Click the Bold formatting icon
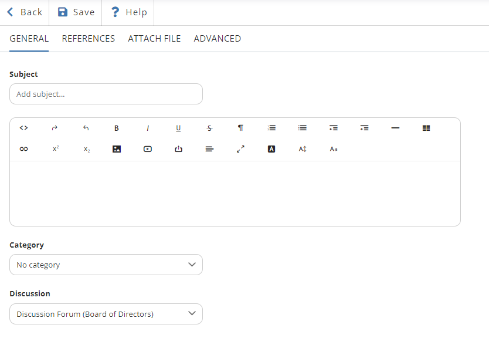Screen dimensions: 489x345 [117, 128]
